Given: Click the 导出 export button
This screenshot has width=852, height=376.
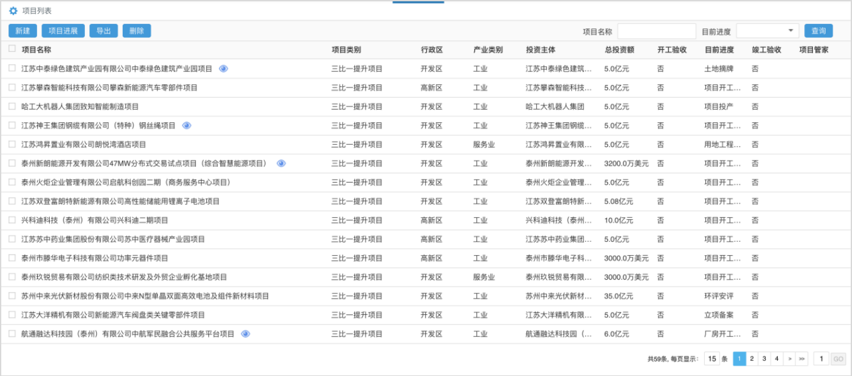Looking at the screenshot, I should pyautogui.click(x=103, y=31).
